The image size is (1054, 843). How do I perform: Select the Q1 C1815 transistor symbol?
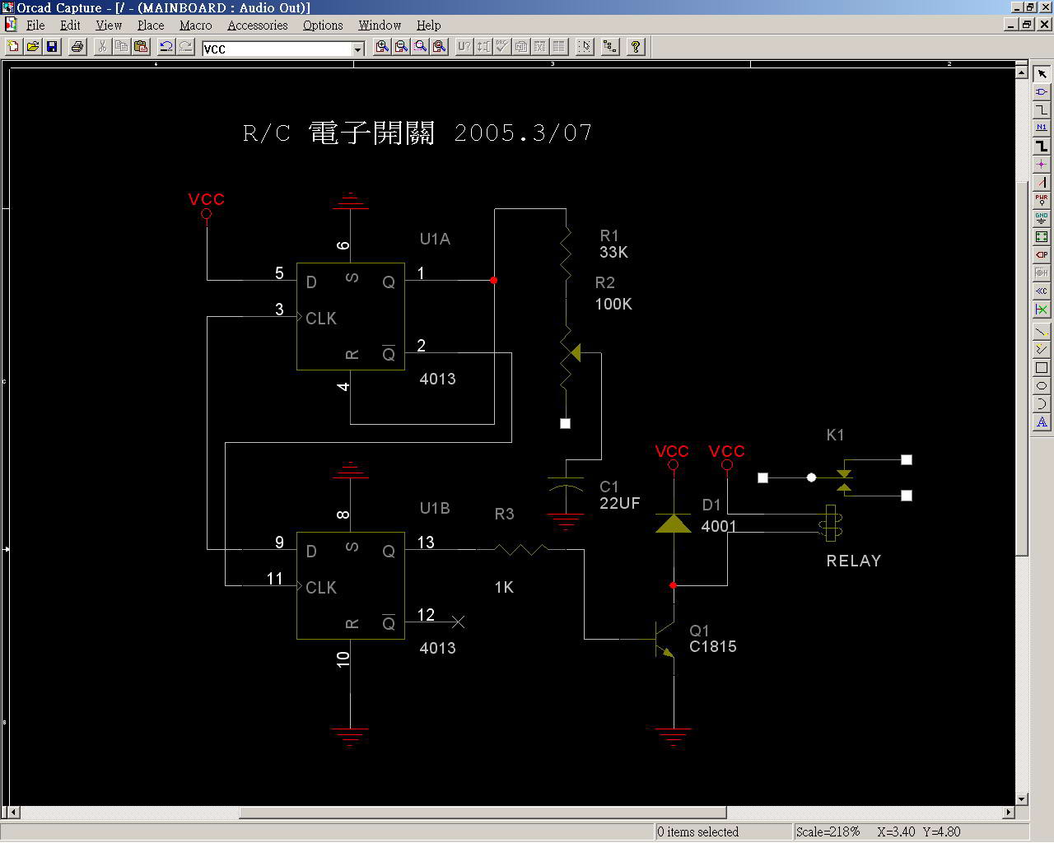click(665, 640)
